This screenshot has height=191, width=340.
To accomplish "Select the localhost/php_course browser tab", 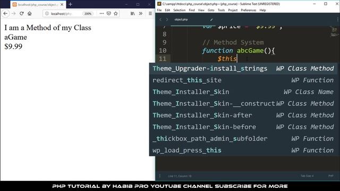I will click(x=38, y=4).
